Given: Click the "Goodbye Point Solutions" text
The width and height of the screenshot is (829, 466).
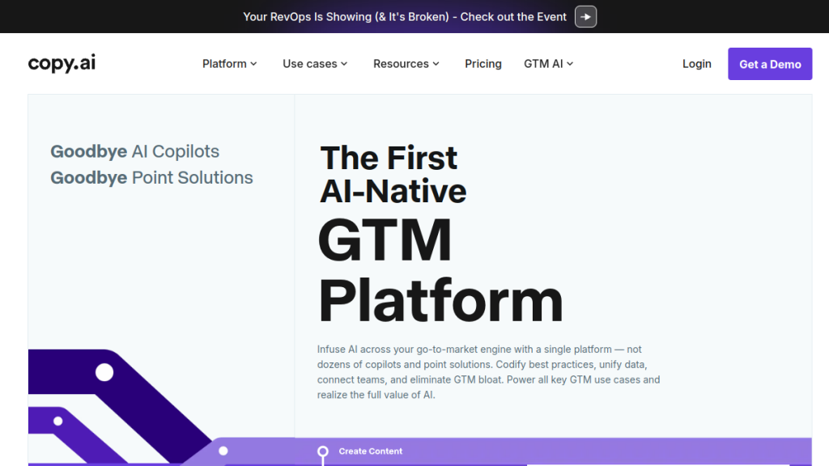Looking at the screenshot, I should [x=151, y=178].
